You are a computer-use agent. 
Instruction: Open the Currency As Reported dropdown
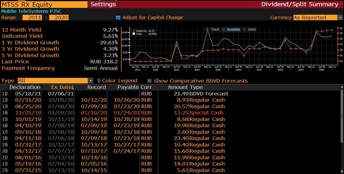click(x=318, y=17)
